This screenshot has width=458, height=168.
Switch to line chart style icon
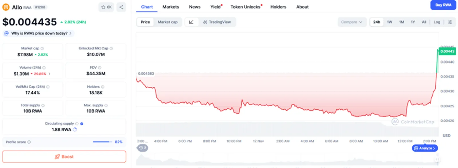[x=191, y=22]
